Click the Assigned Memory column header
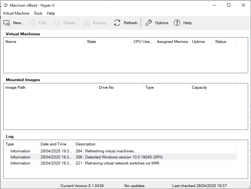The height and width of the screenshot is (189, 251). point(172,42)
